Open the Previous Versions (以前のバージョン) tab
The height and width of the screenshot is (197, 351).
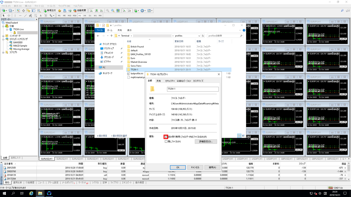tap(184, 81)
